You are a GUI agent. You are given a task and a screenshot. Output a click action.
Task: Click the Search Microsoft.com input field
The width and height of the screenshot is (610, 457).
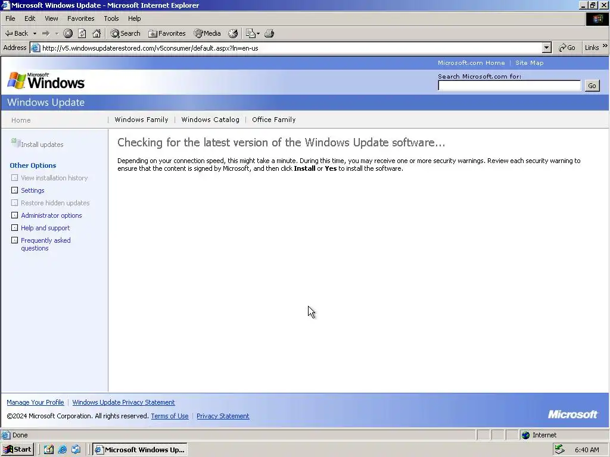click(x=509, y=86)
